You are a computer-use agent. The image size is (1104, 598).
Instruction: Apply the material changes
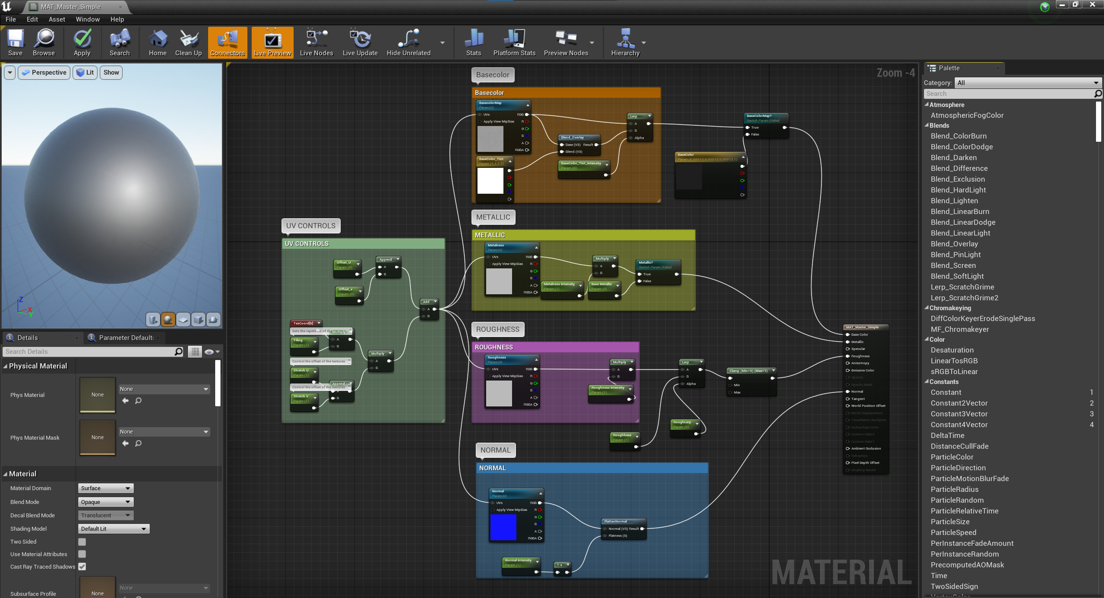coord(82,42)
